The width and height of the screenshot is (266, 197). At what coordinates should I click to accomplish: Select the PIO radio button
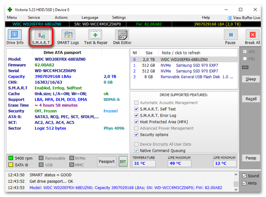point(245,59)
